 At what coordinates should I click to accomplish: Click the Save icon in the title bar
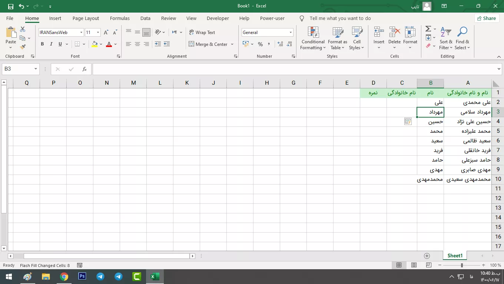pyautogui.click(x=10, y=6)
